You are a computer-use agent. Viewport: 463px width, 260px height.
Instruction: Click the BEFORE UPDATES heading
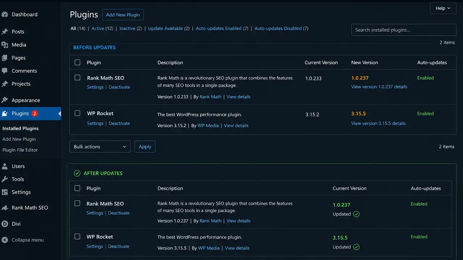point(94,47)
